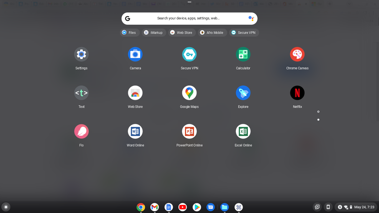Open status tray showing May 24, 7:23
The height and width of the screenshot is (213, 379).
pos(356,207)
